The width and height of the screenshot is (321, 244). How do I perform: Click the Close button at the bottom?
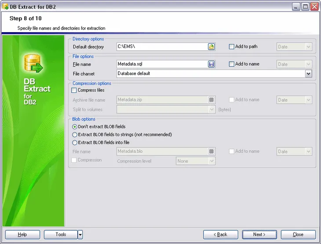(x=298, y=235)
